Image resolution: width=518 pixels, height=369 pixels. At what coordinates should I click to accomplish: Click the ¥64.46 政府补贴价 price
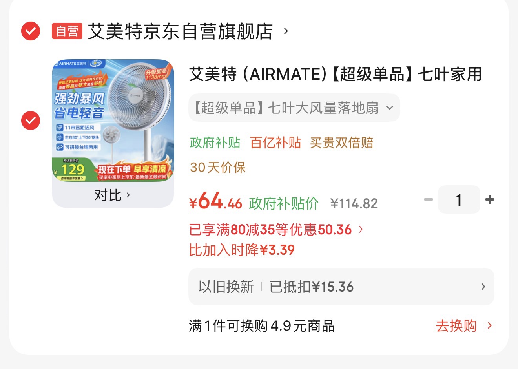(254, 202)
